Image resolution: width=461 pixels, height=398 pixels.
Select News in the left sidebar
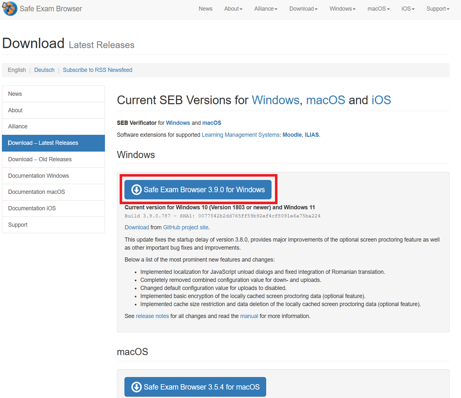(x=53, y=94)
